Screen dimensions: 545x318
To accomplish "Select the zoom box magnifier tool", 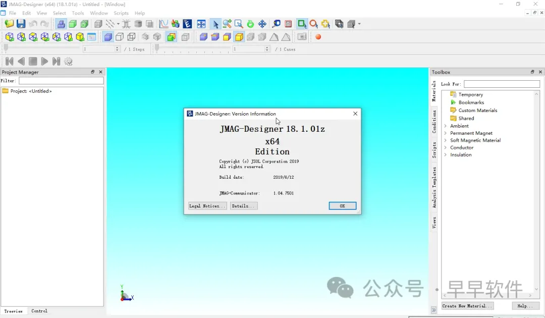I will (x=239, y=24).
